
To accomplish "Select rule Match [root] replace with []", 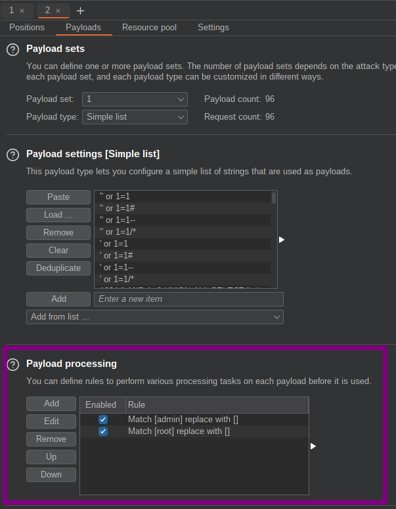I will [194, 431].
